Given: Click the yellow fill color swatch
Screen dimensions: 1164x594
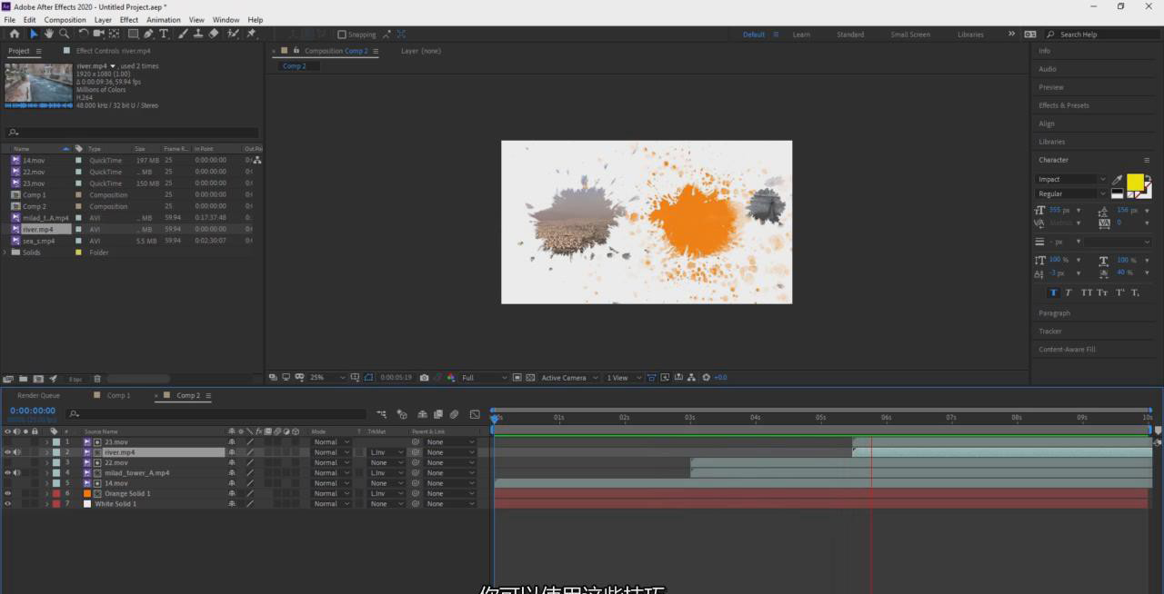Looking at the screenshot, I should (x=1135, y=182).
